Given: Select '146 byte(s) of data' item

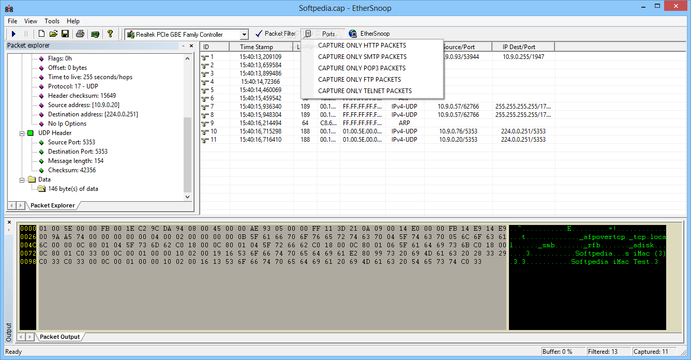Looking at the screenshot, I should pyautogui.click(x=73, y=189).
